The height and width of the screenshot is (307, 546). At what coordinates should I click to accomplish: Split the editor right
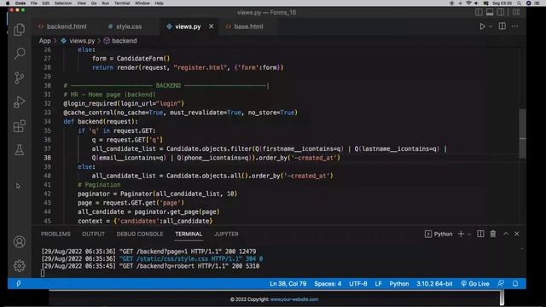502,26
